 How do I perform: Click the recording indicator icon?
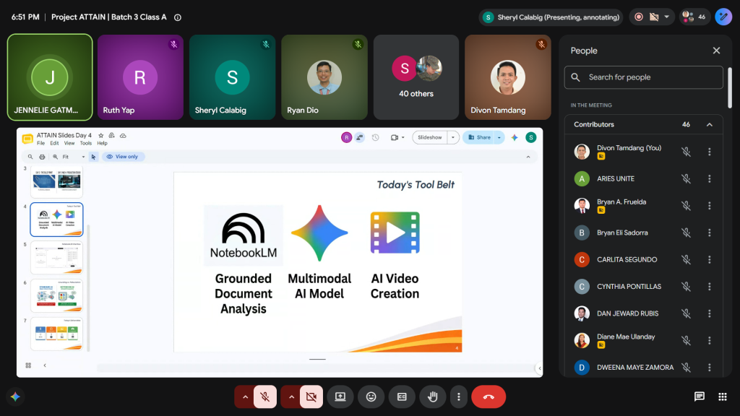point(639,17)
